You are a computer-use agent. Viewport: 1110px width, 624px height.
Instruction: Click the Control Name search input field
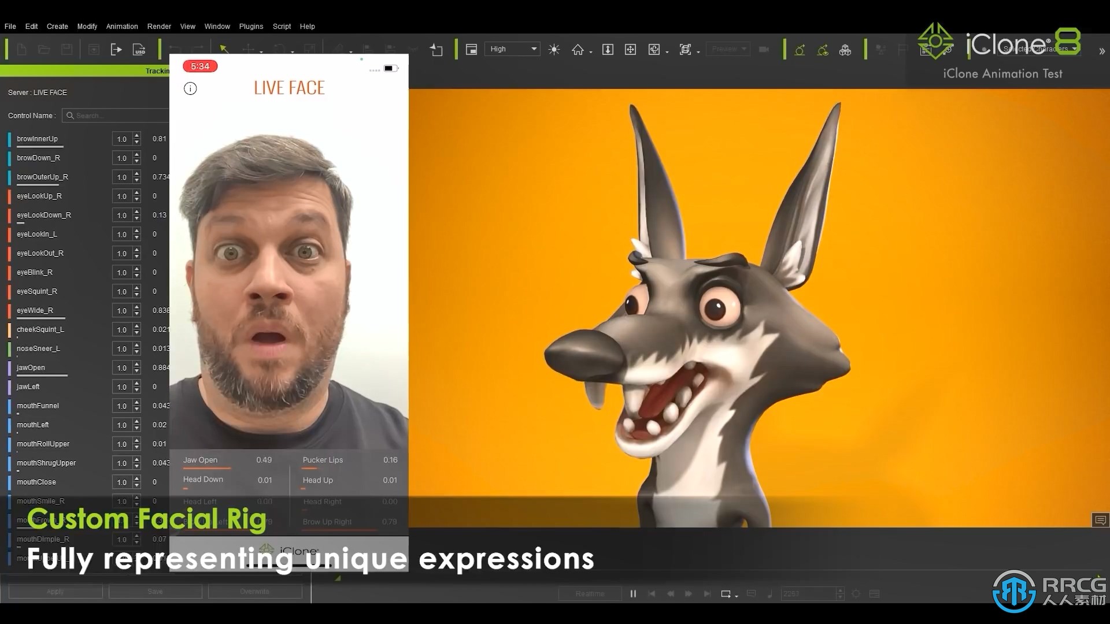click(x=115, y=115)
